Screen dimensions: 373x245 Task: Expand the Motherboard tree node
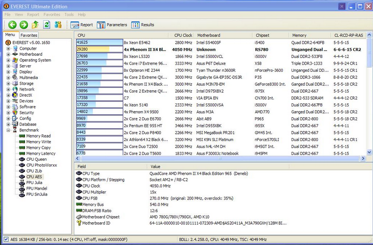click(x=8, y=54)
